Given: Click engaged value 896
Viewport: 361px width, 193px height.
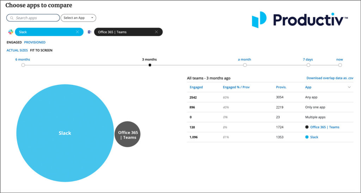Looking at the screenshot, I should click(192, 107).
